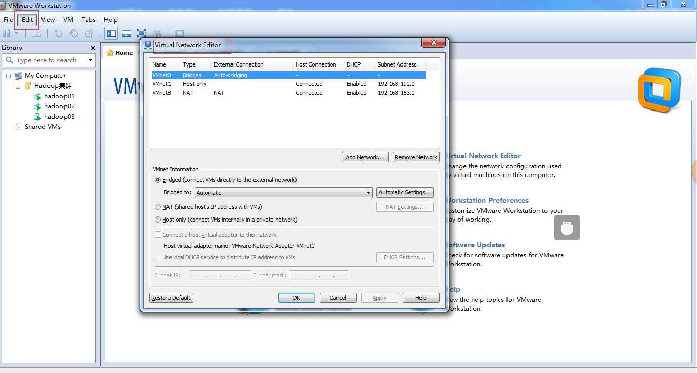Open the Software Updates link

click(x=477, y=245)
